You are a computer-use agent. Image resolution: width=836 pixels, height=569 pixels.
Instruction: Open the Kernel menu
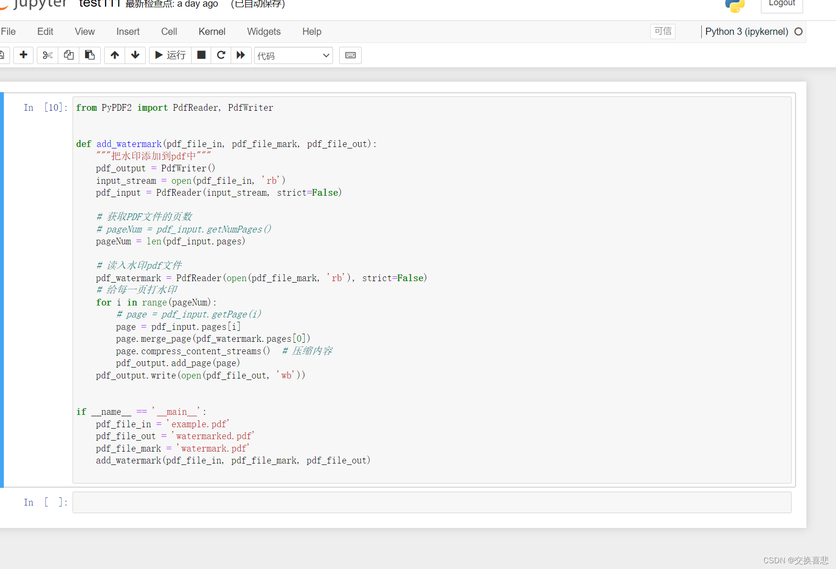pyautogui.click(x=212, y=32)
